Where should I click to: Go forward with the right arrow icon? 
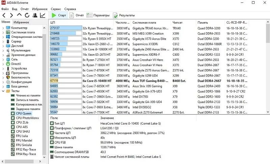click(x=11, y=15)
